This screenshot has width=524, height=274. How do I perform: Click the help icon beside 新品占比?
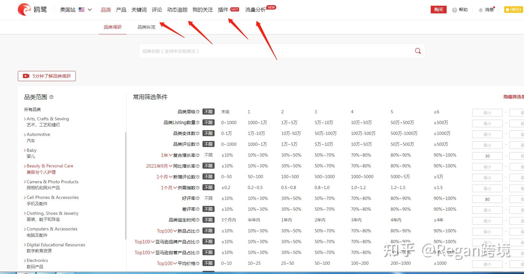point(198,231)
